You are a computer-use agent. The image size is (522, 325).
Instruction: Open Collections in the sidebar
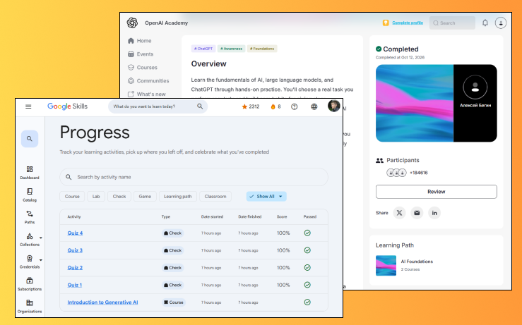[x=30, y=240]
